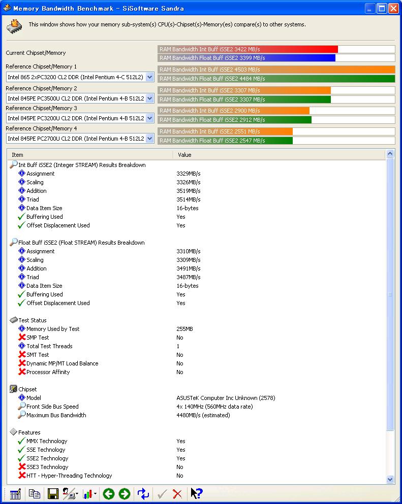402x504 pixels.
Task: Click the copy pages icon in toolbar
Action: coord(35,494)
